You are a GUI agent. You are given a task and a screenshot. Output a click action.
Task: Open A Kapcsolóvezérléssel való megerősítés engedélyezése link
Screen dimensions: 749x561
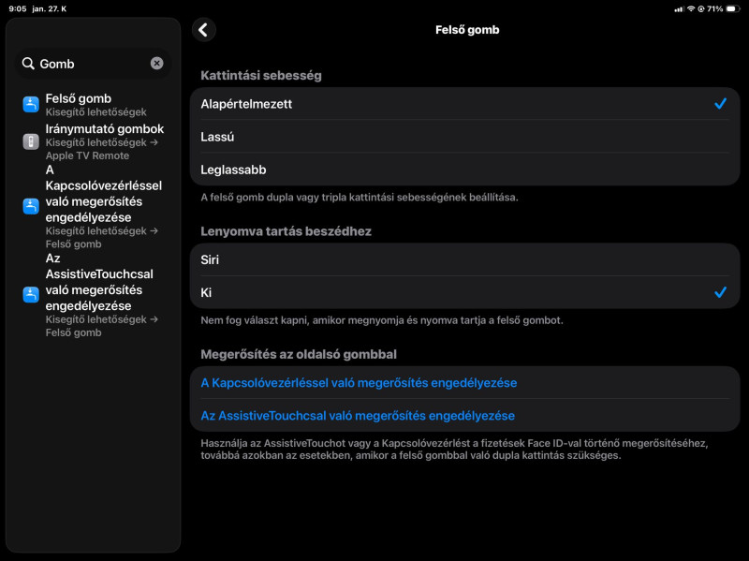pos(359,383)
